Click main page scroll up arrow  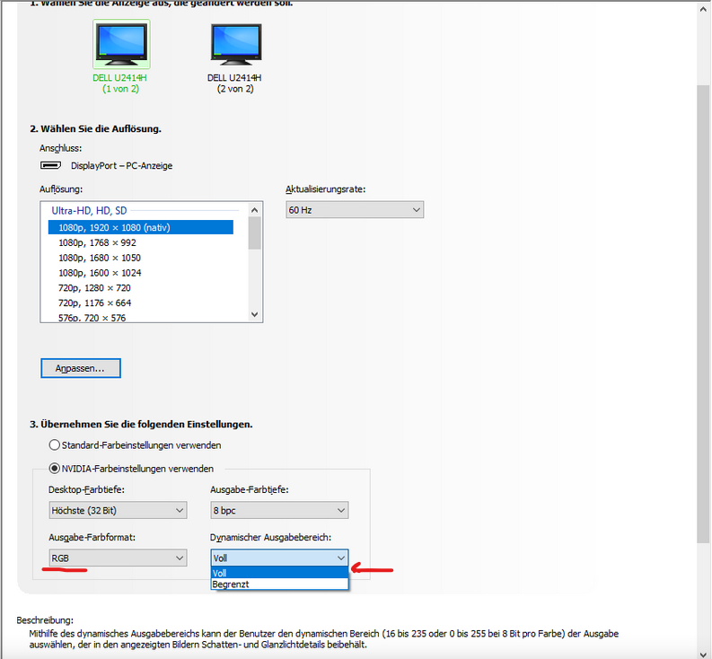[703, 10]
